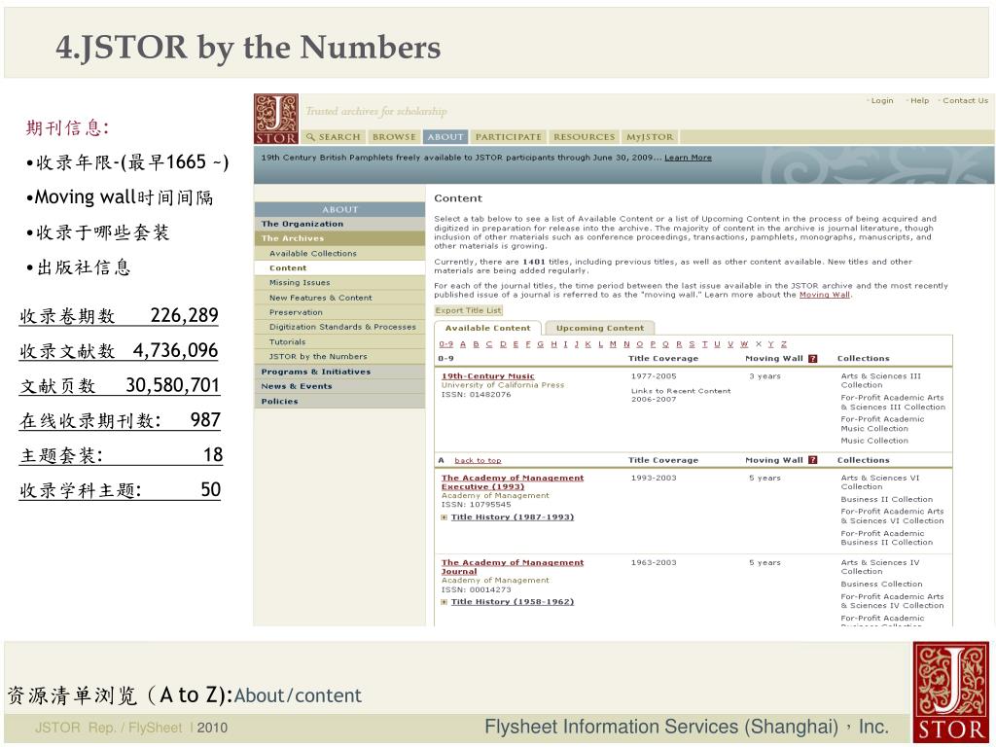The image size is (996, 747).
Task: Jump to letter Z in alphabet index
Action: [x=784, y=344]
